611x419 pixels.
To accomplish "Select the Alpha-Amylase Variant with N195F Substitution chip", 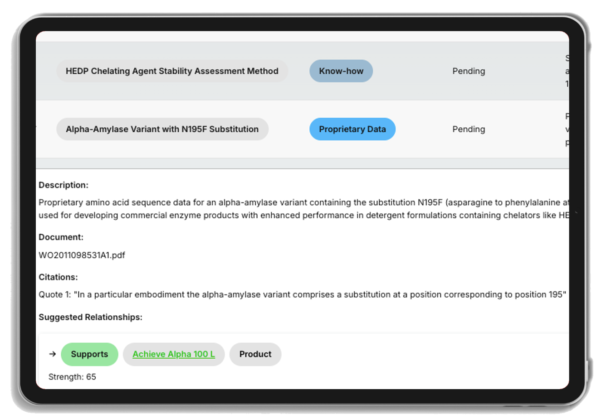I will coord(162,129).
